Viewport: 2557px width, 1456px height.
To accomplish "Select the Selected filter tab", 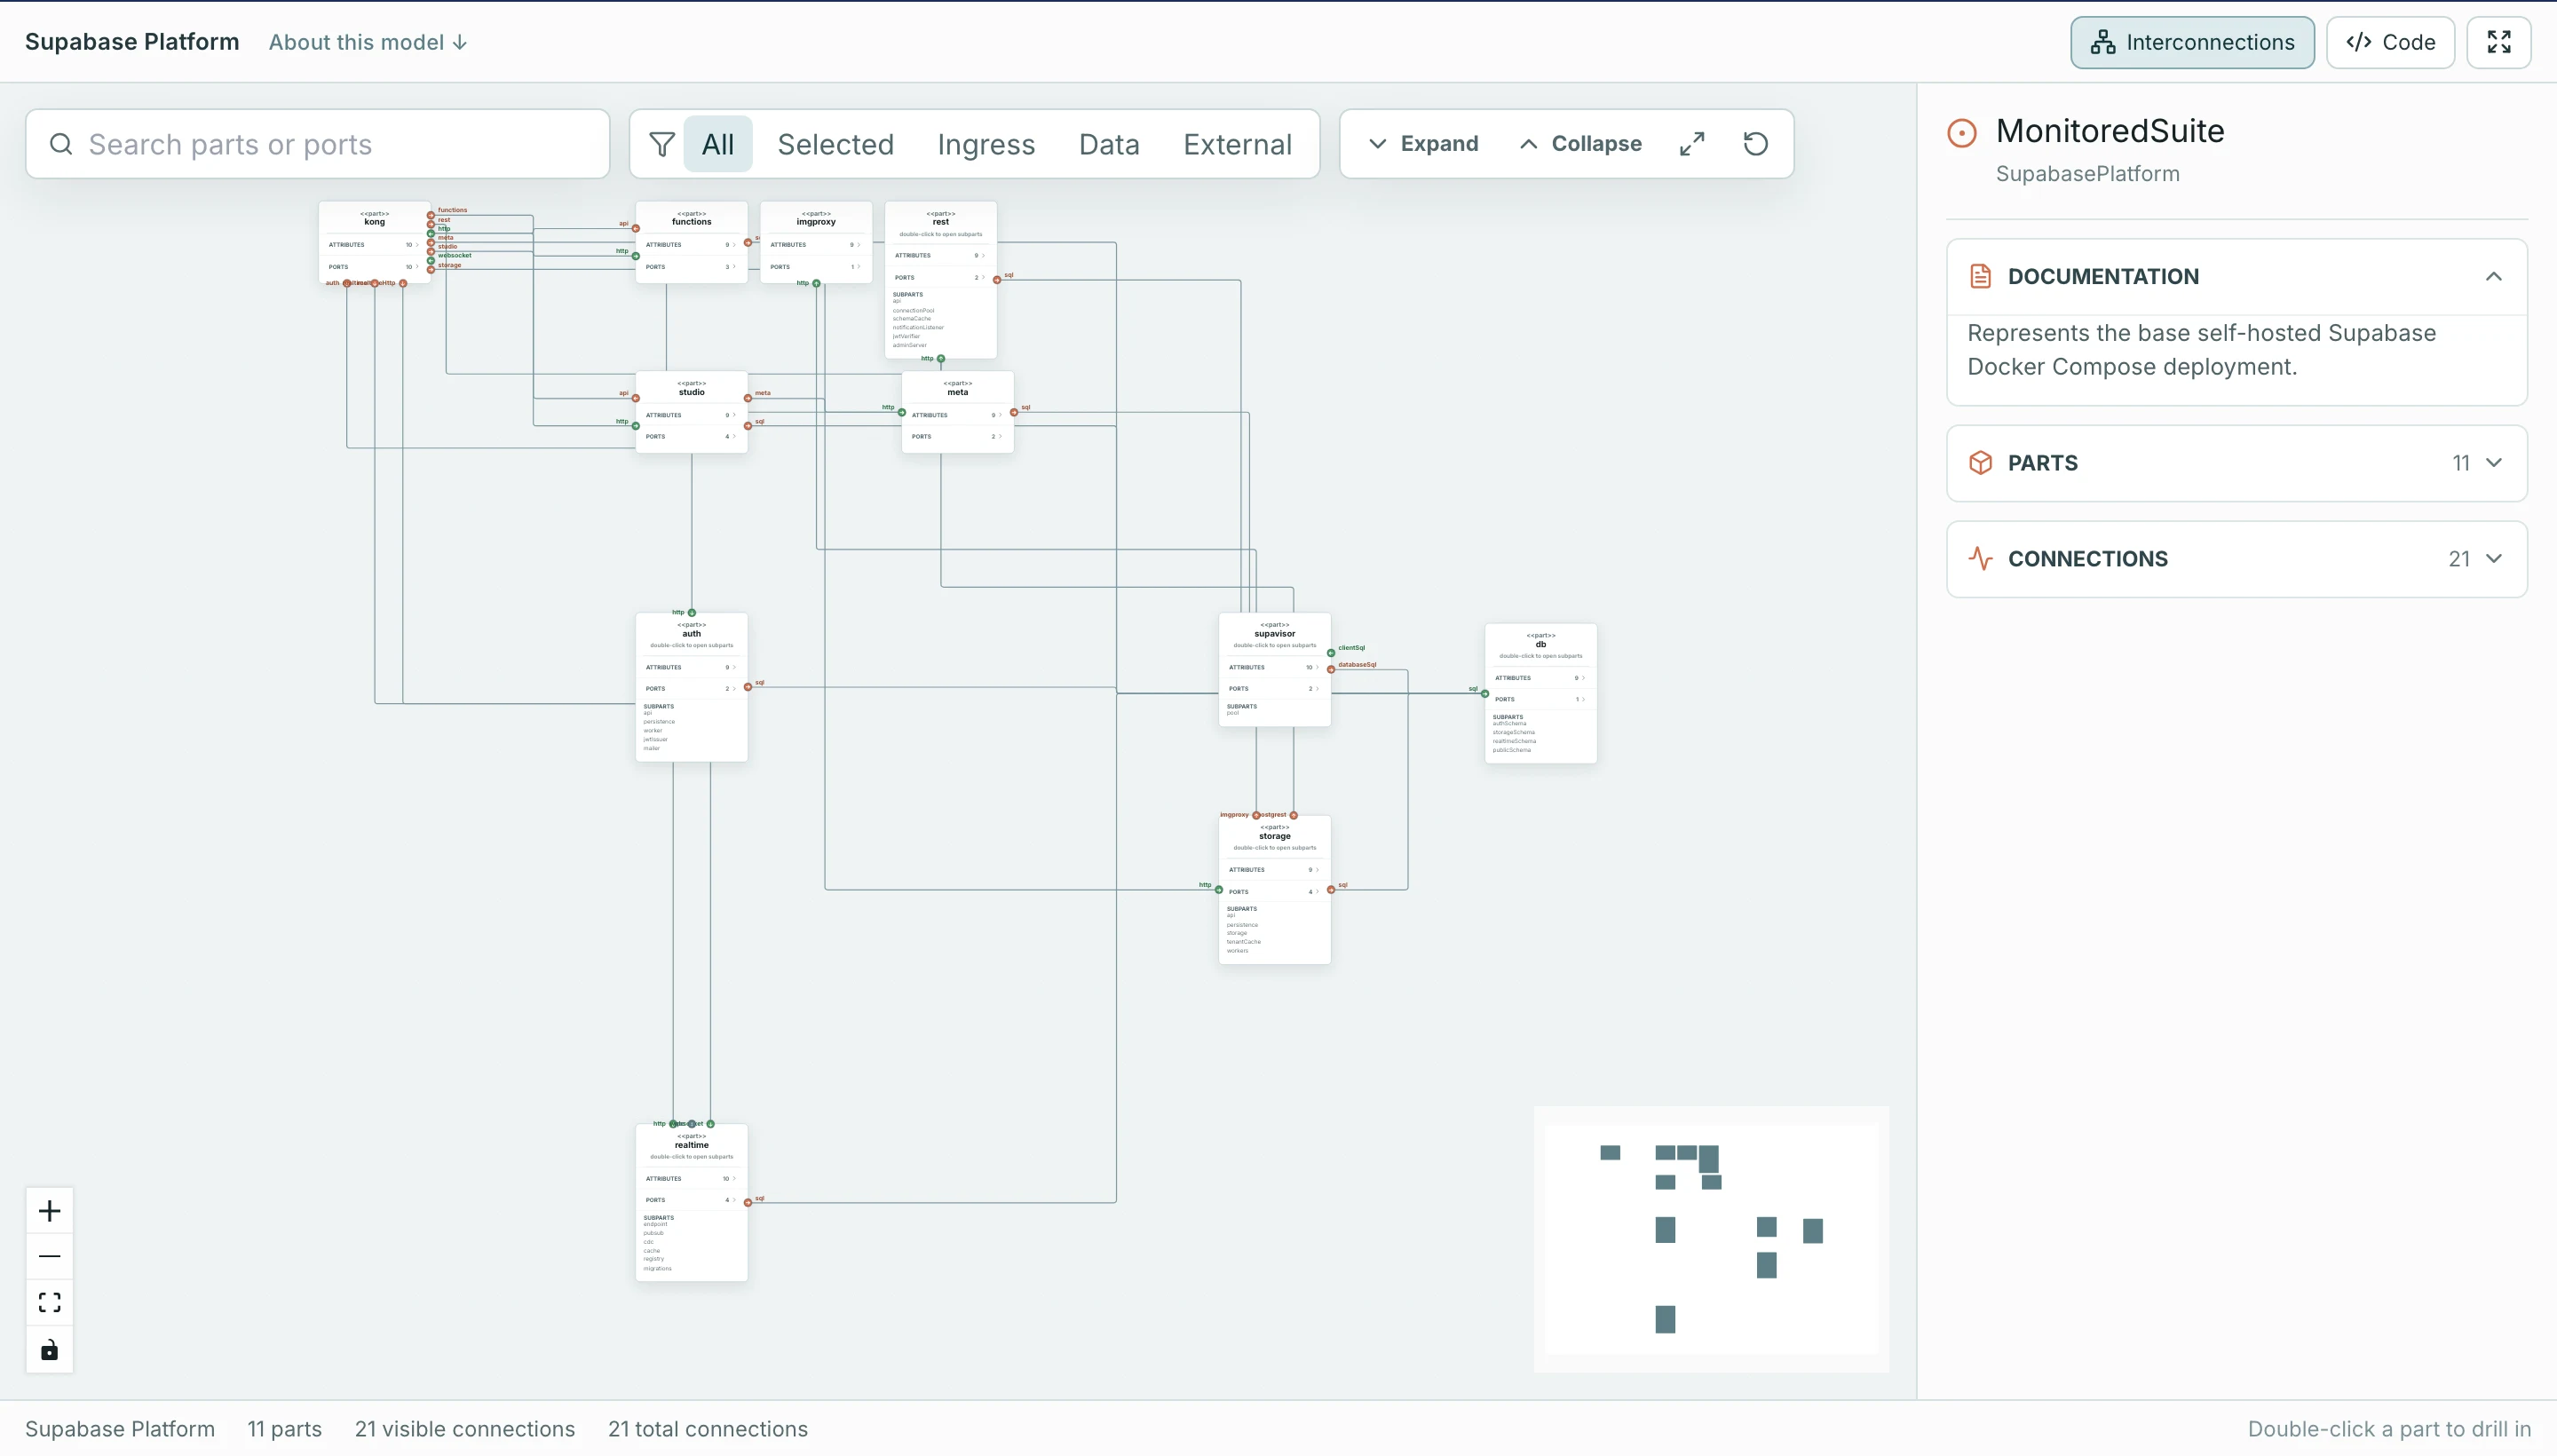I will coord(835,144).
